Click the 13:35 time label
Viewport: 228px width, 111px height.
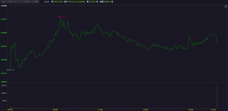pos(46,2)
